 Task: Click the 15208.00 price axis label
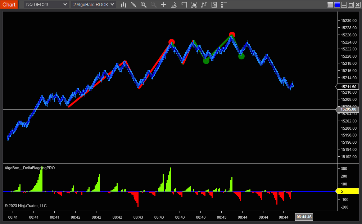click(x=349, y=99)
